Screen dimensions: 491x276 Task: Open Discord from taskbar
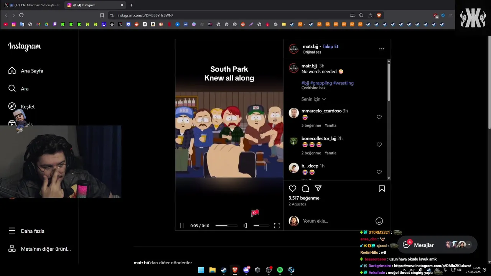pyautogui.click(x=246, y=270)
